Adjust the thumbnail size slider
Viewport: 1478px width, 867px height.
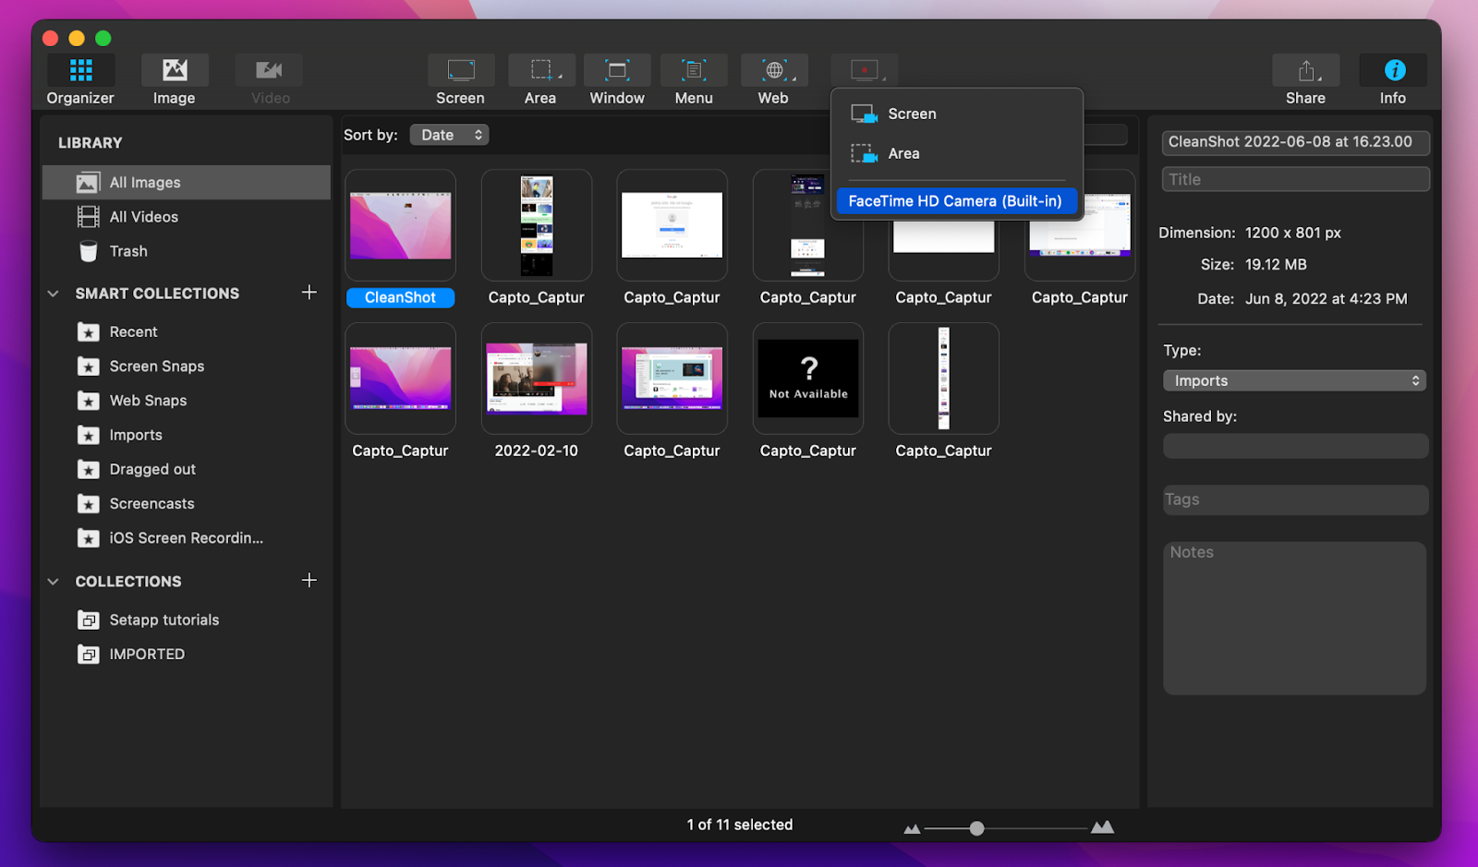(x=977, y=826)
